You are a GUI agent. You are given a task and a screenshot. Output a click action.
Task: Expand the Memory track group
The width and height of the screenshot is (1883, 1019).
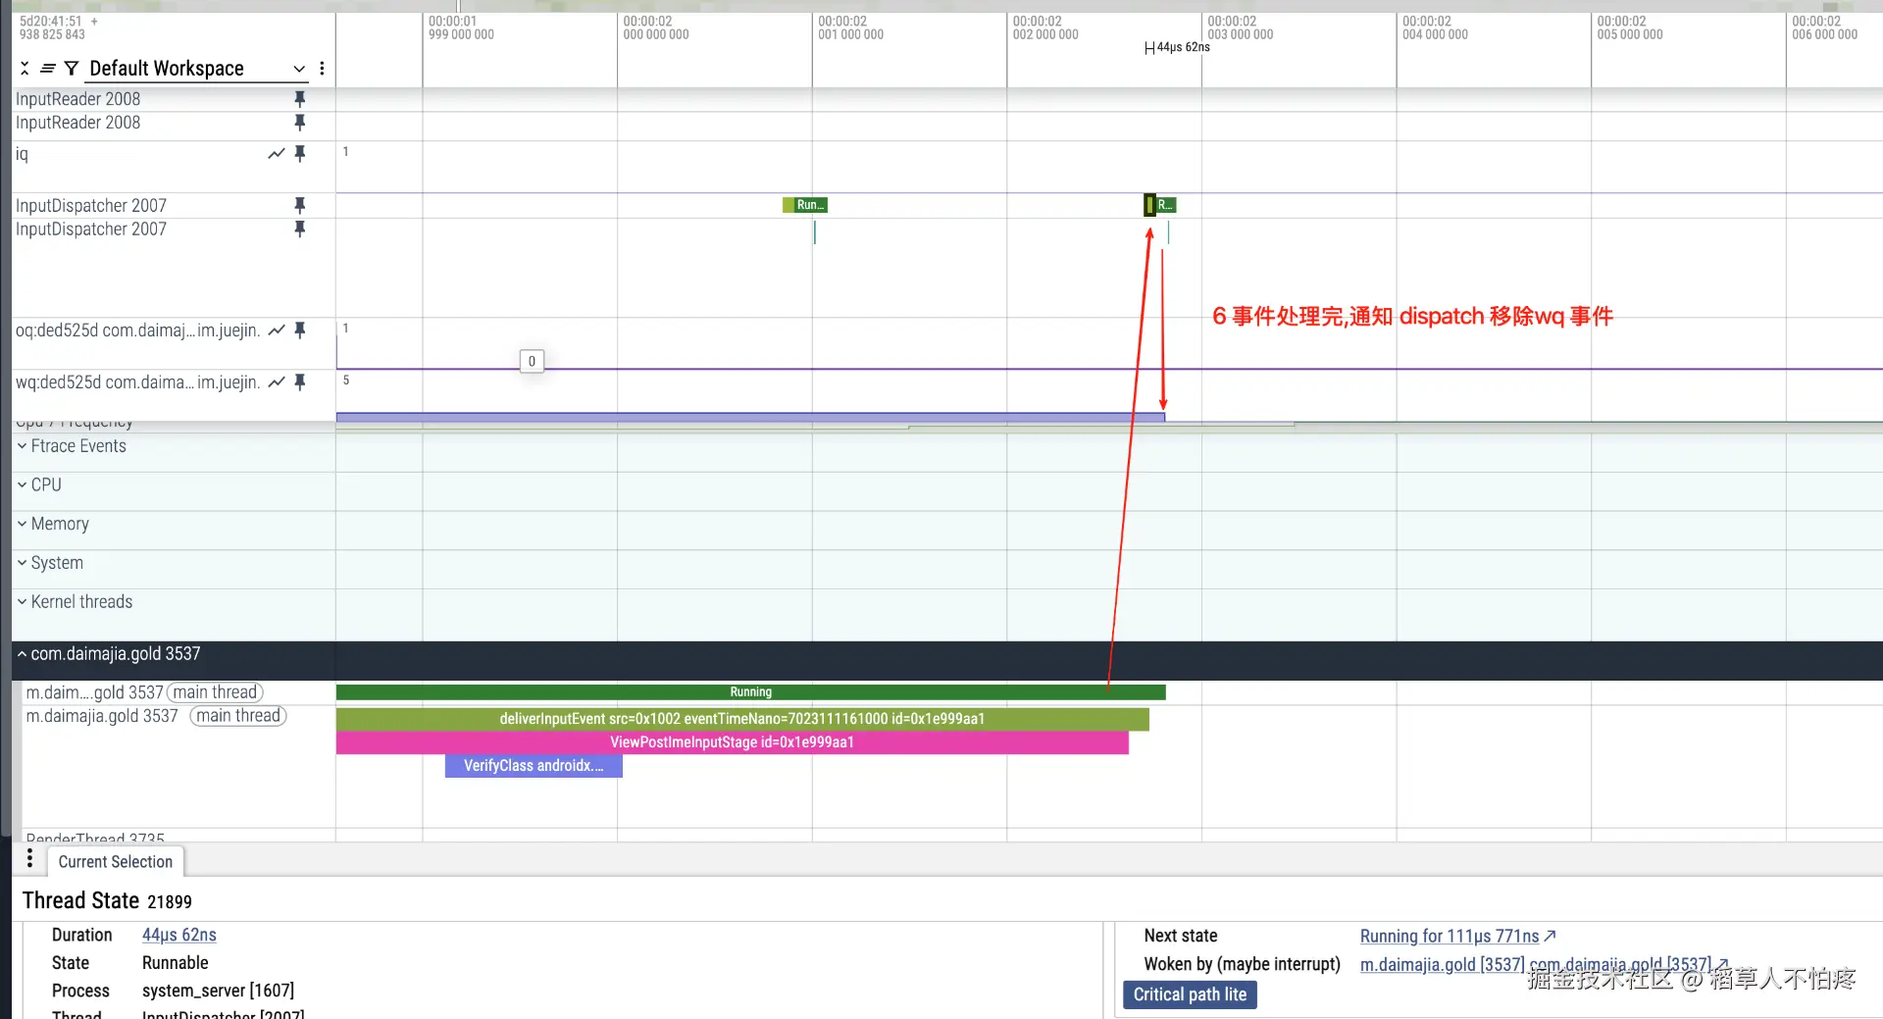point(53,525)
